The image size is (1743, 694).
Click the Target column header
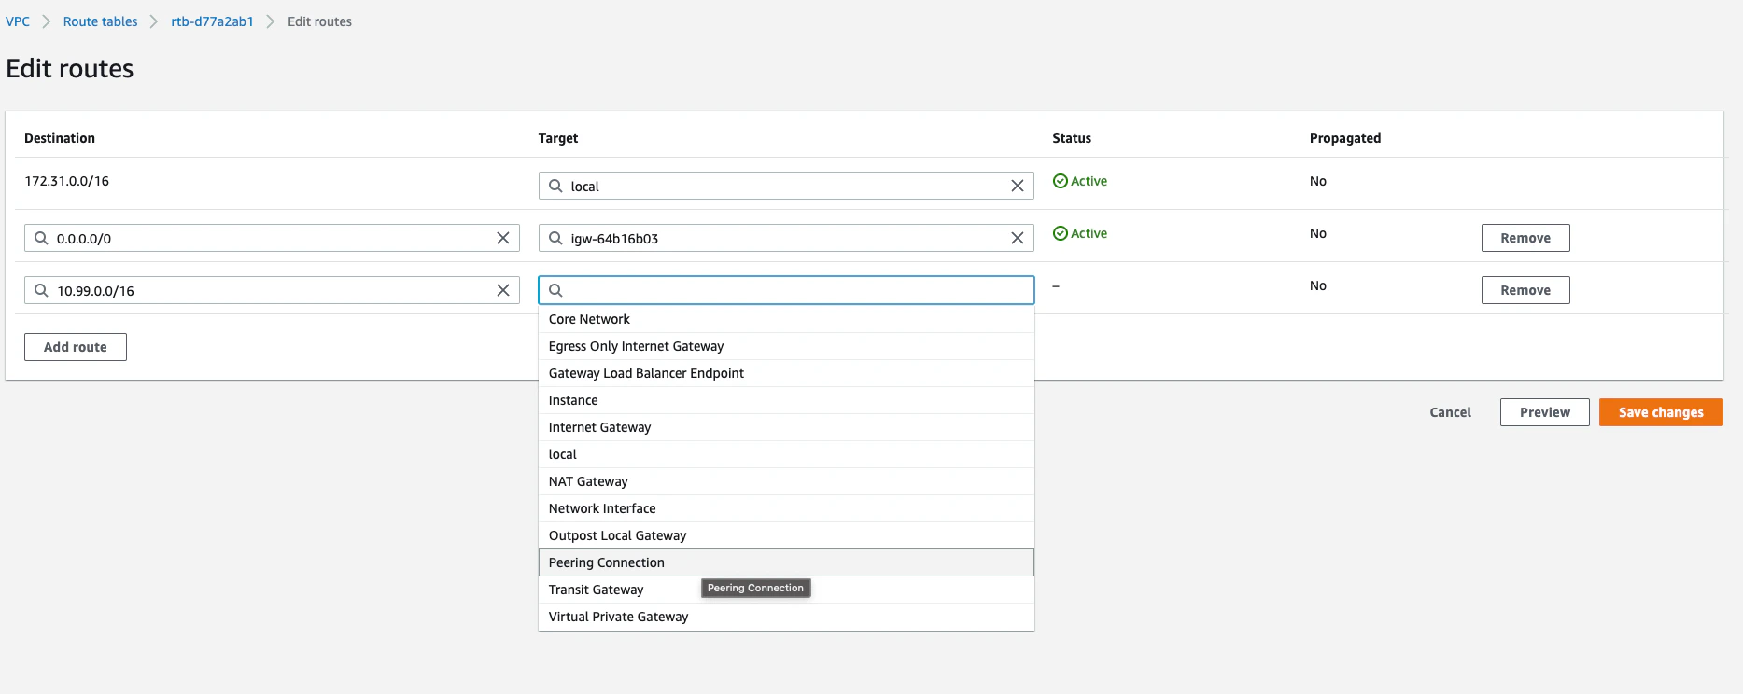558,138
